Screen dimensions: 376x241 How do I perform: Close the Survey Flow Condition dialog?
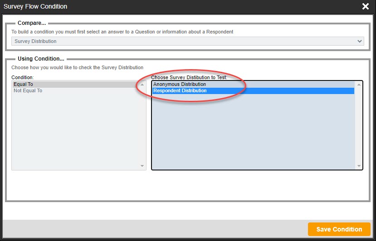(x=366, y=6)
